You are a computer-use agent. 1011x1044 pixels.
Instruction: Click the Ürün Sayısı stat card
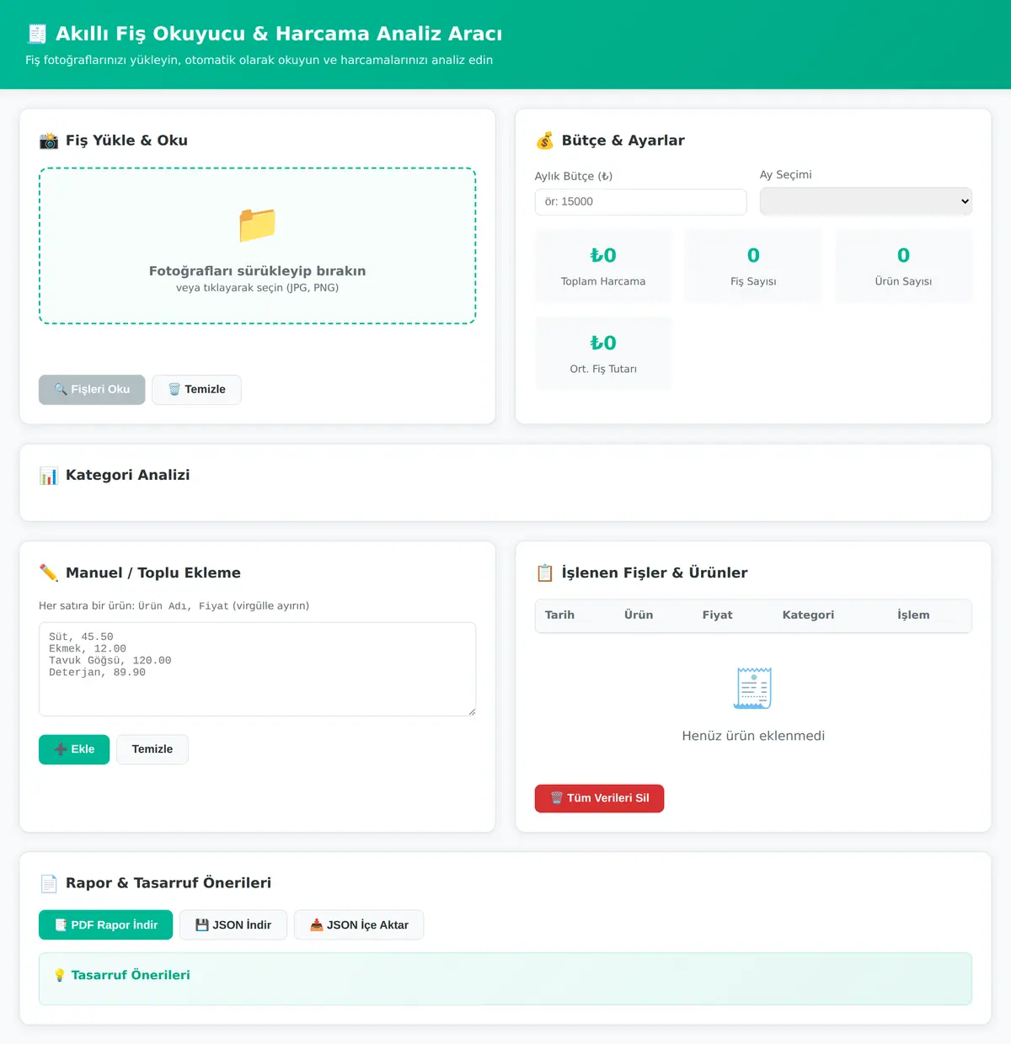[x=903, y=266]
